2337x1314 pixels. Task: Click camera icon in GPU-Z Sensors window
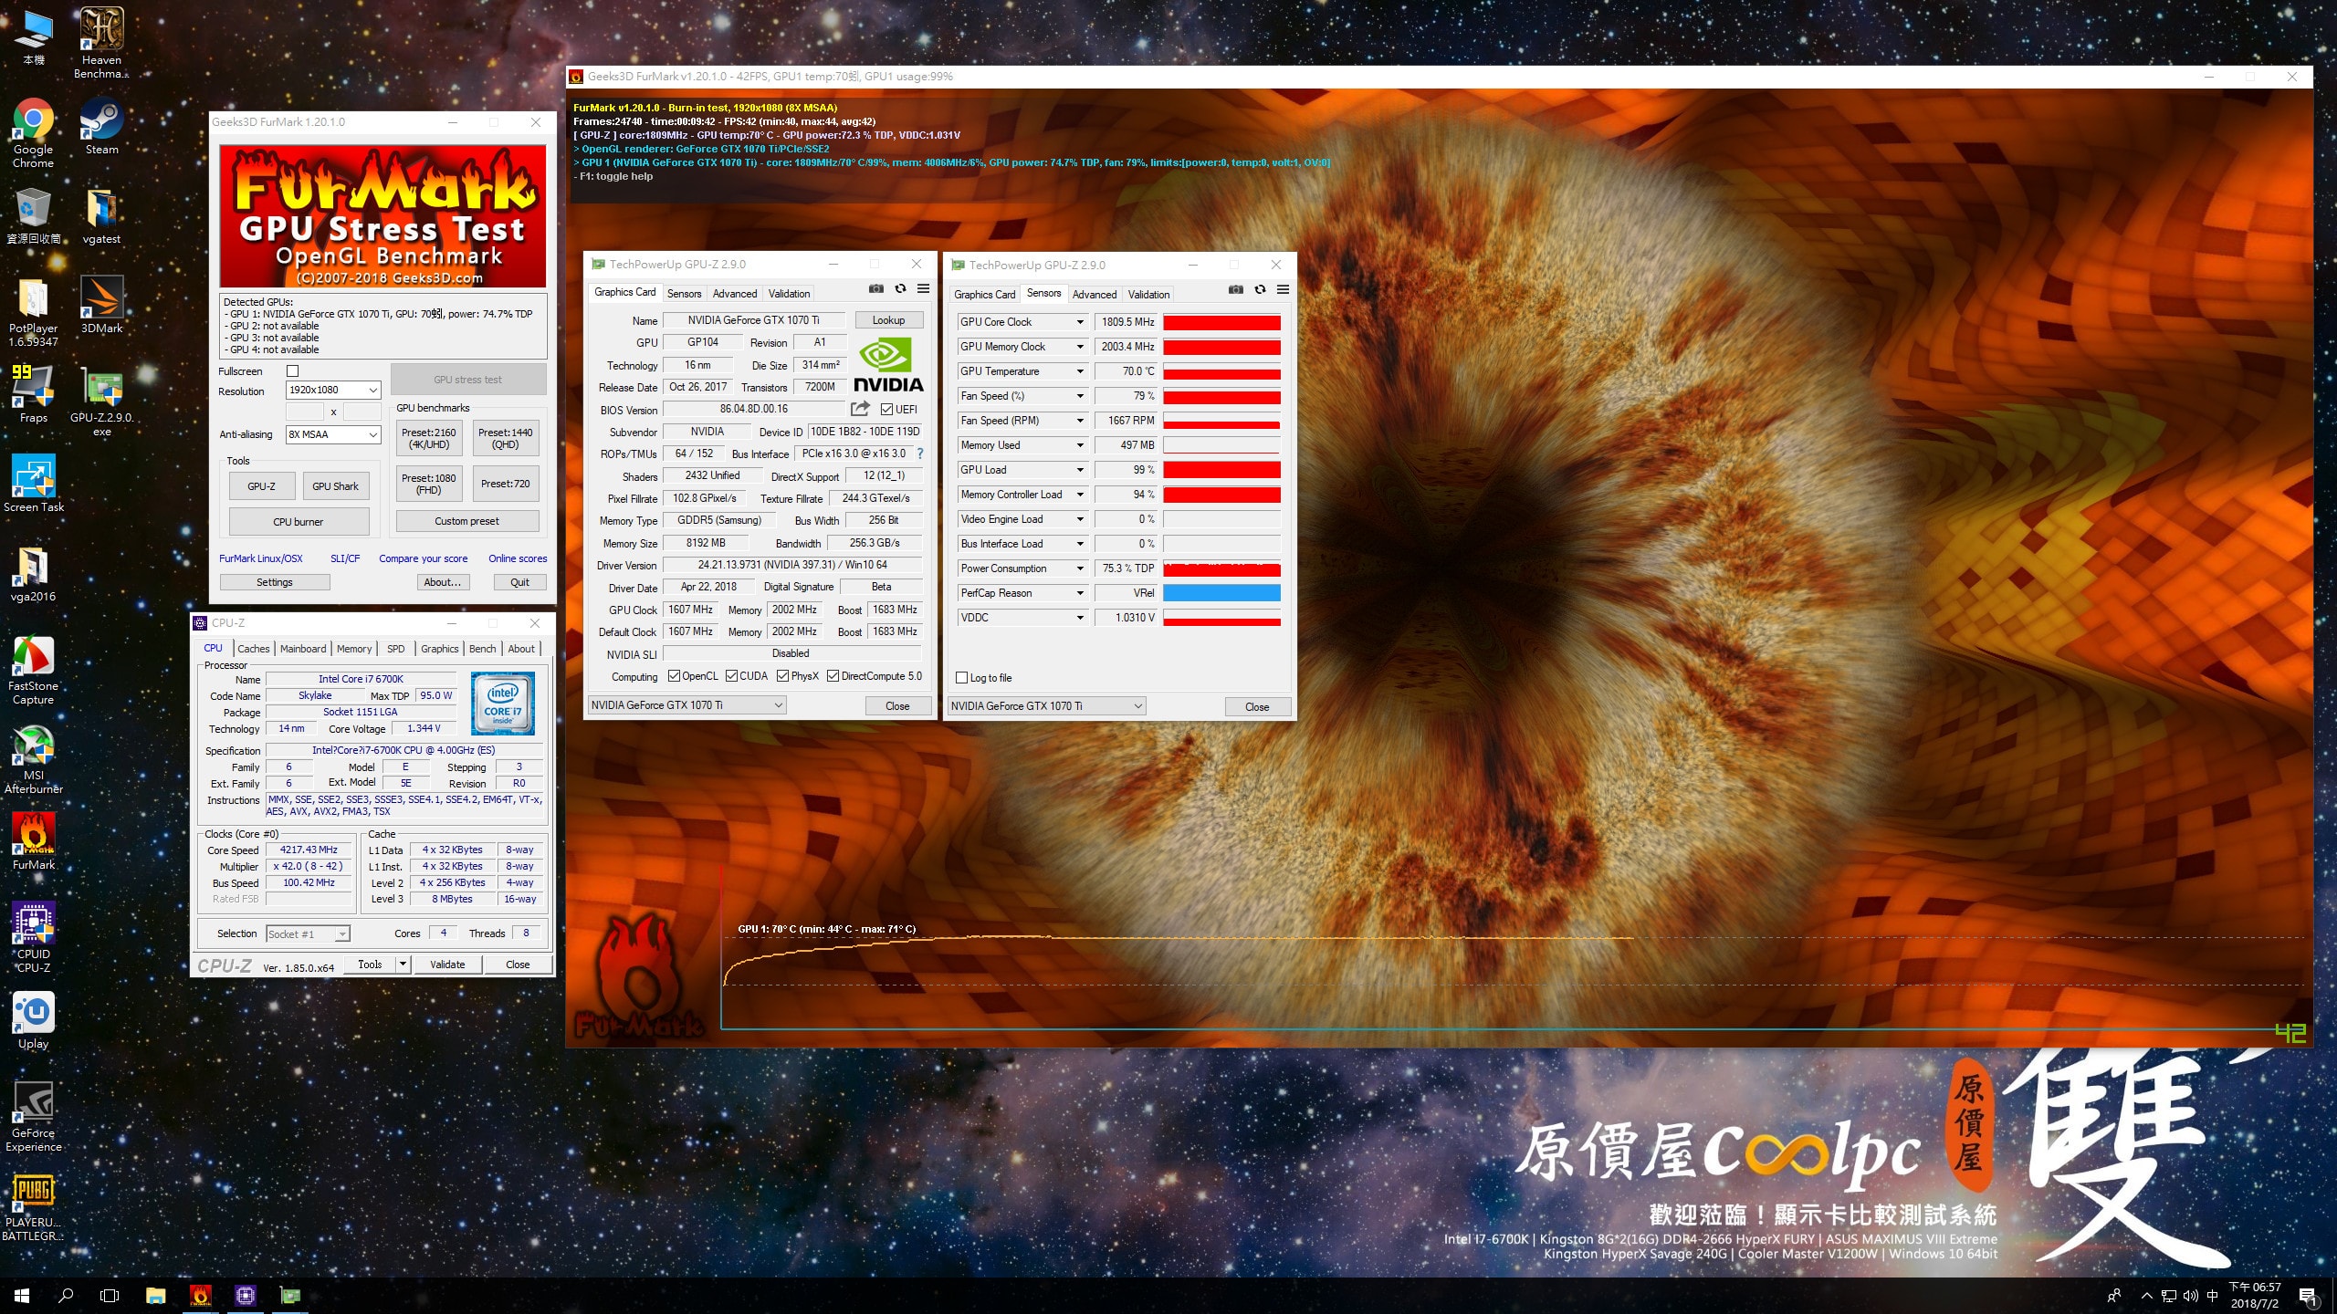[x=1236, y=289]
